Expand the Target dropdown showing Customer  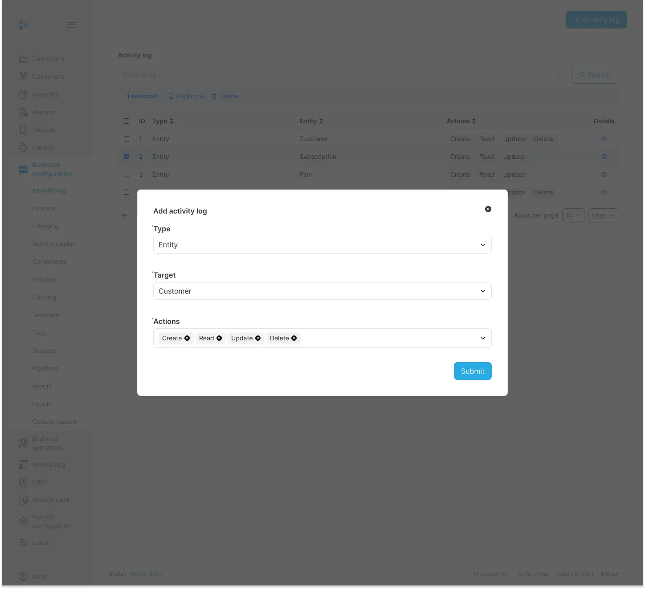(322, 291)
